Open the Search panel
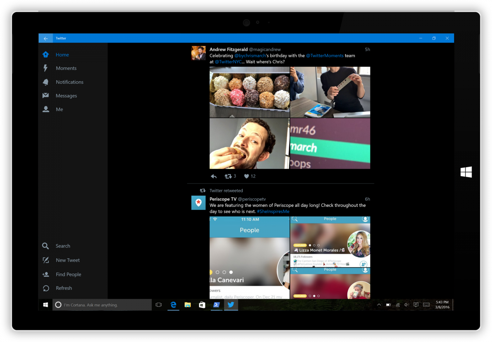The width and height of the screenshot is (492, 342). click(63, 246)
